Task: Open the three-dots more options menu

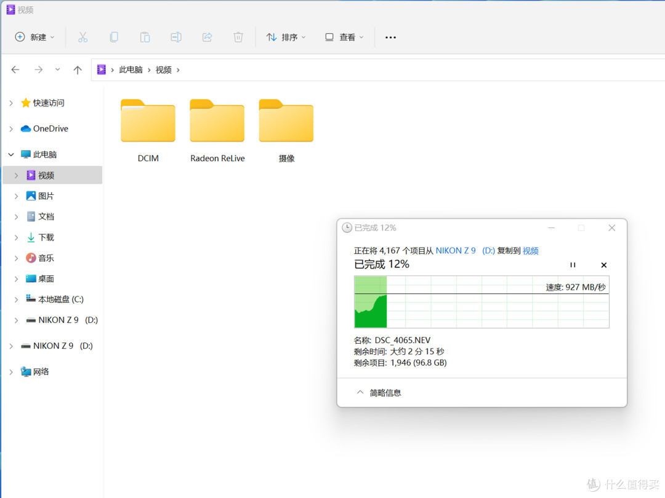Action: tap(390, 38)
